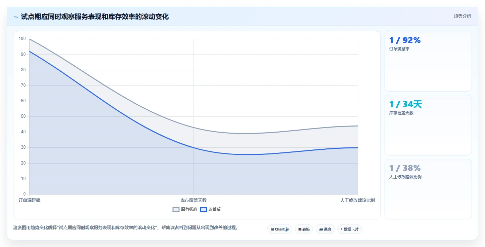Click the 1 / 34天 value text

pos(405,104)
